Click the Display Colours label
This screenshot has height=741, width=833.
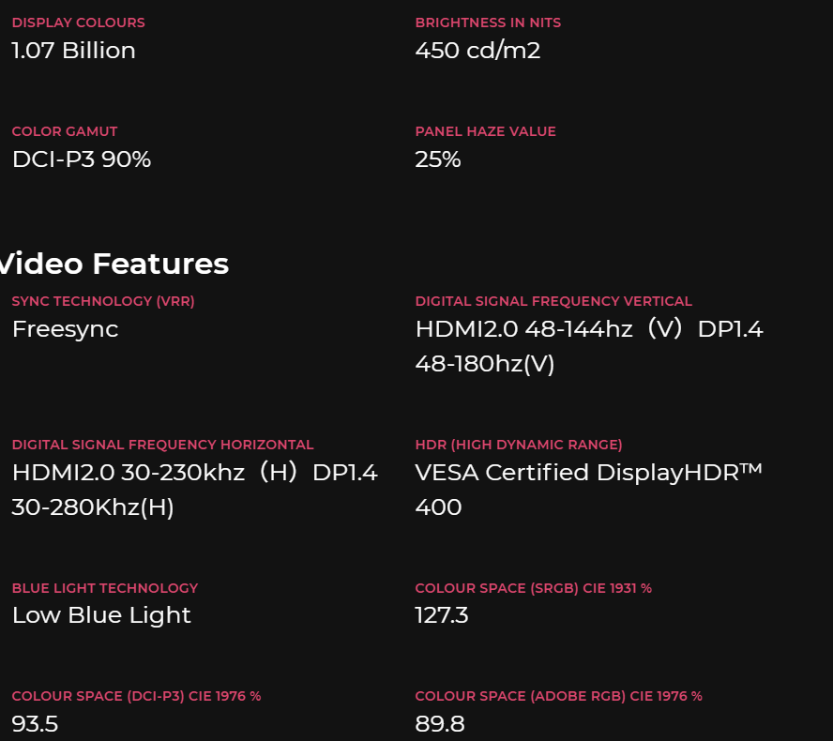coord(78,23)
